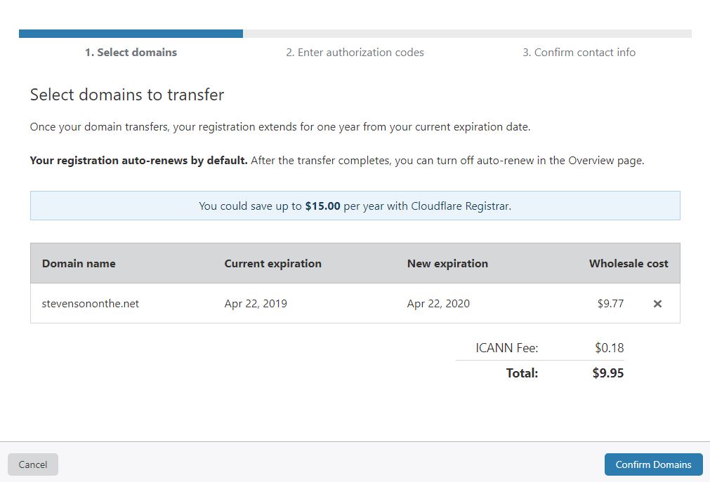Click the $9.95 total amount
Screen dimensions: 710x482
point(607,373)
